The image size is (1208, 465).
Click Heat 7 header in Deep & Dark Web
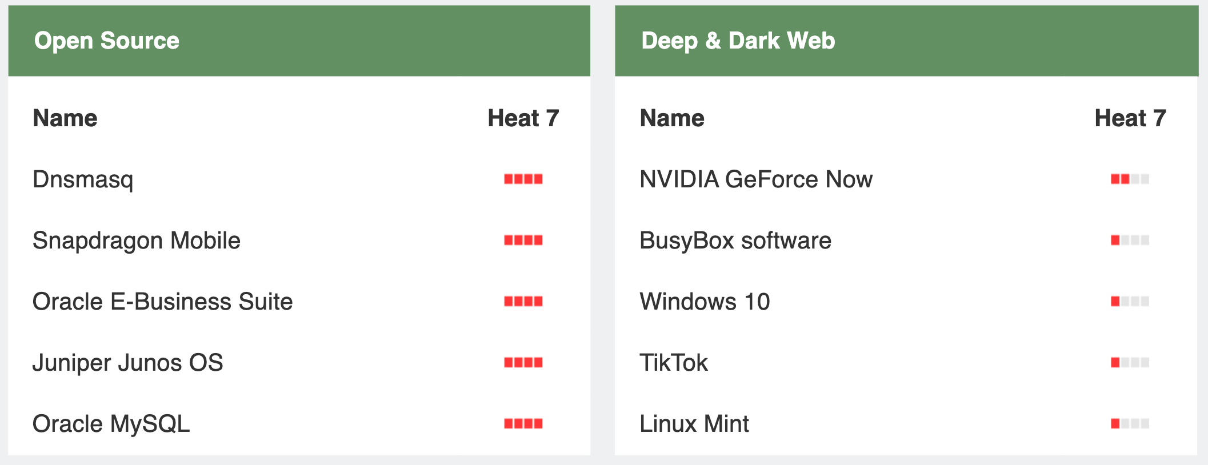point(1130,118)
